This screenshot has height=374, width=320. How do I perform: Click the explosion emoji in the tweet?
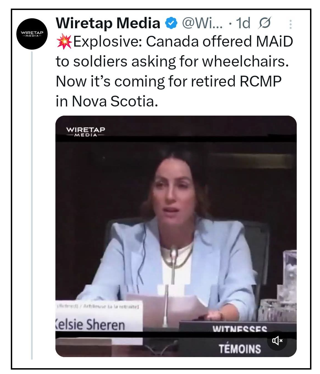(64, 42)
